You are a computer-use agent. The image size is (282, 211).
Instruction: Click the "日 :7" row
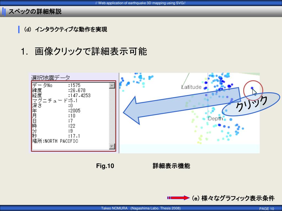(53, 121)
